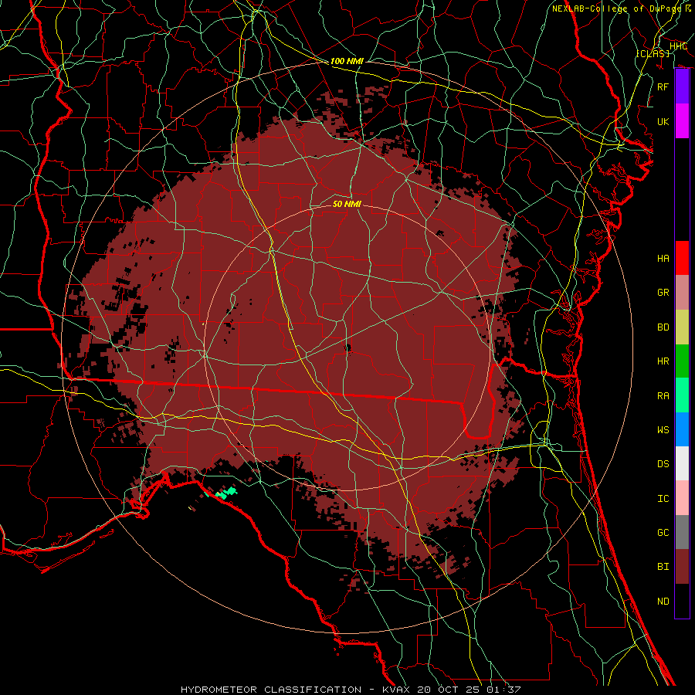Image resolution: width=695 pixels, height=695 pixels.
Task: Click the WS blue legend swatch
Action: point(682,429)
